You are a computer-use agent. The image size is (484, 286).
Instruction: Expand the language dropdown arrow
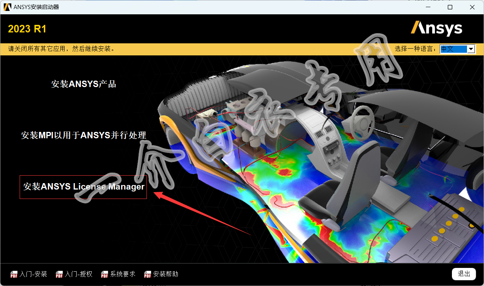(471, 49)
